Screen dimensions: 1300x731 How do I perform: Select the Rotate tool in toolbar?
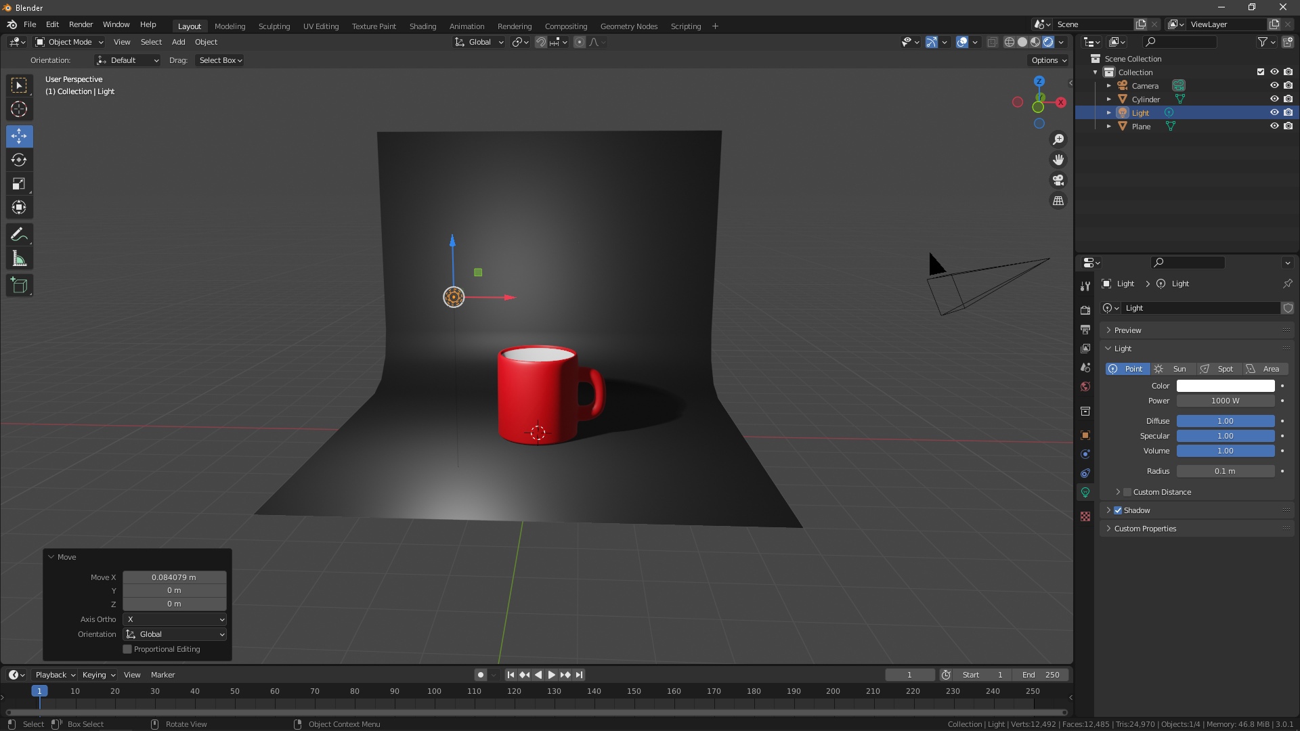click(19, 160)
